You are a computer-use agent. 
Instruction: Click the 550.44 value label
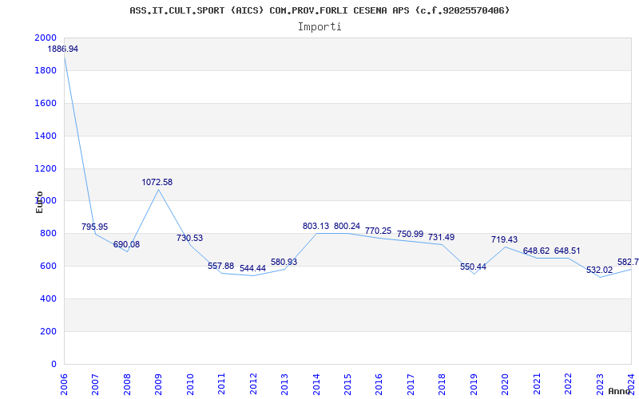click(x=473, y=267)
